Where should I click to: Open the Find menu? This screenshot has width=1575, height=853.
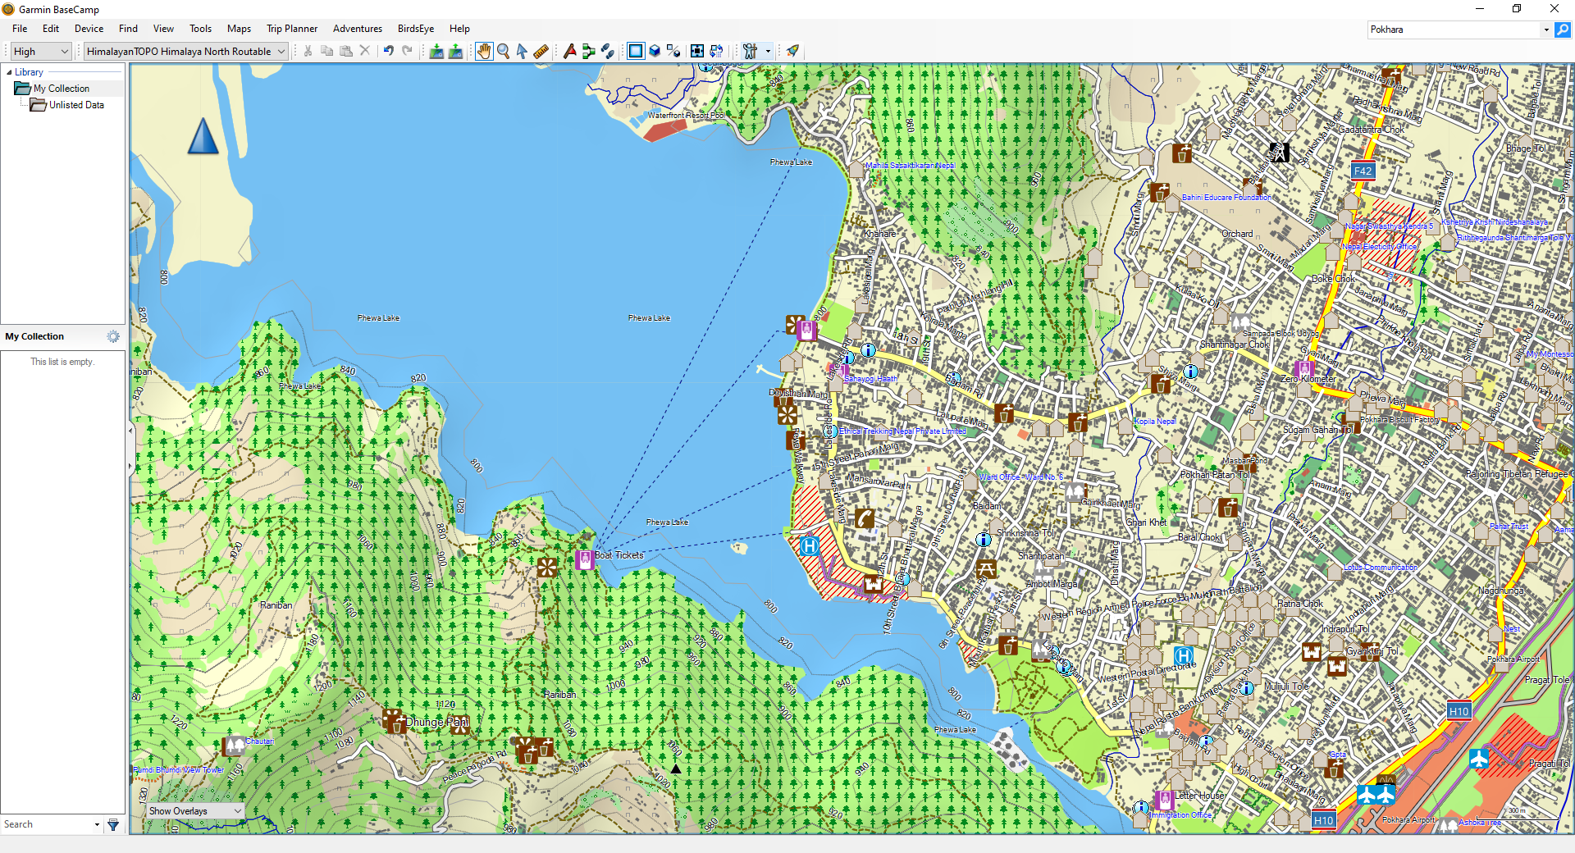coord(128,29)
